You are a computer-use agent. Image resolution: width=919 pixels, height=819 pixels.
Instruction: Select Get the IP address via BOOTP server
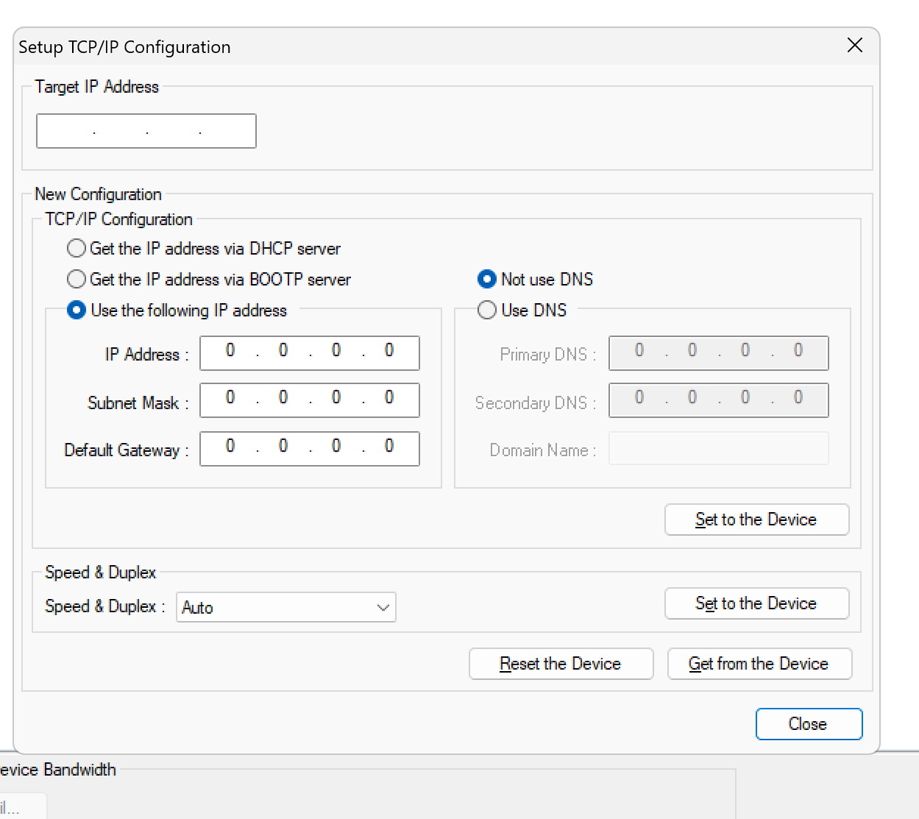pos(77,280)
